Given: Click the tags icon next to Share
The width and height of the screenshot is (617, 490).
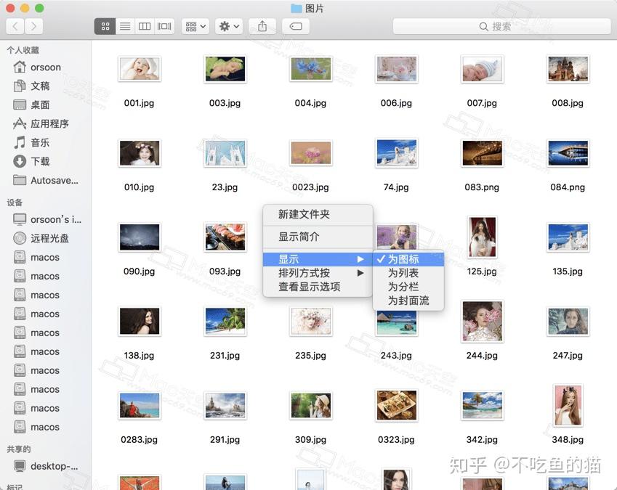Looking at the screenshot, I should [294, 25].
